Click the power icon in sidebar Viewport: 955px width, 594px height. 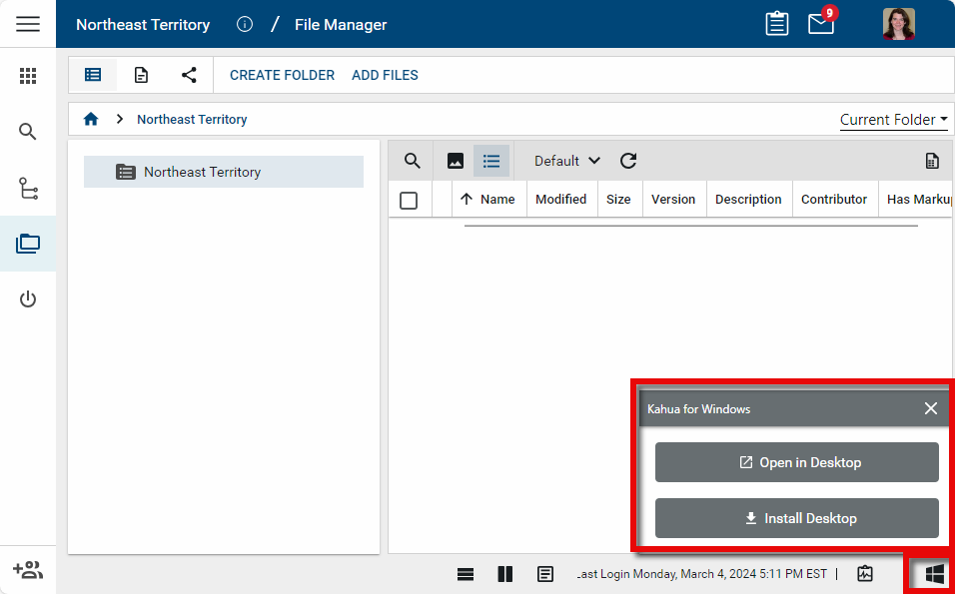coord(28,299)
